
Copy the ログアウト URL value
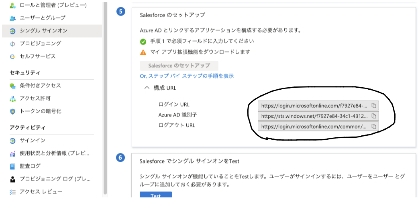374,127
